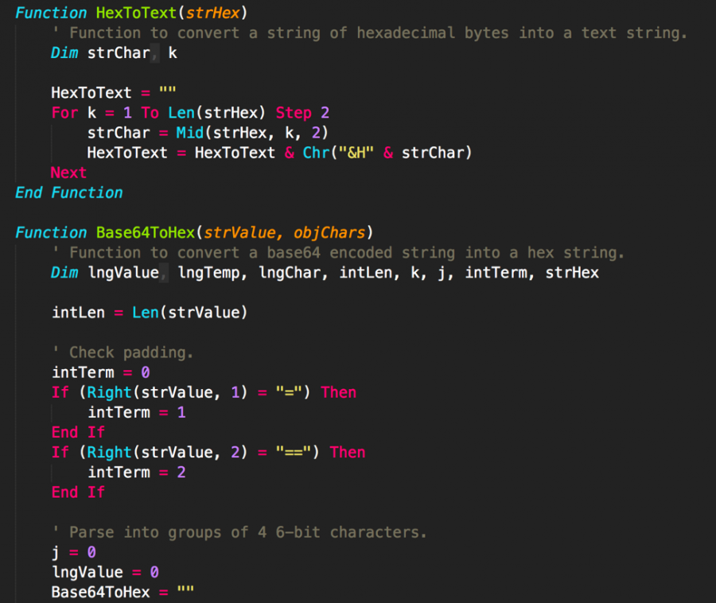Image resolution: width=716 pixels, height=603 pixels.
Task: Click the line setting intTerm to 1
Action: 135,412
